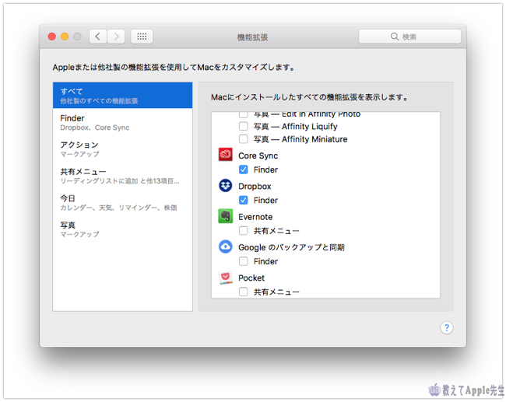Viewport: 506px width, 402px height.
Task: Open the help question mark button
Action: (446, 328)
